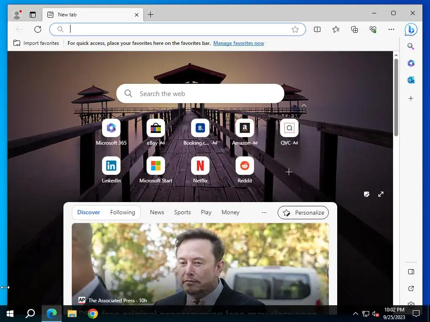
Task: Open the Booking.com quick link
Action: tap(200, 132)
